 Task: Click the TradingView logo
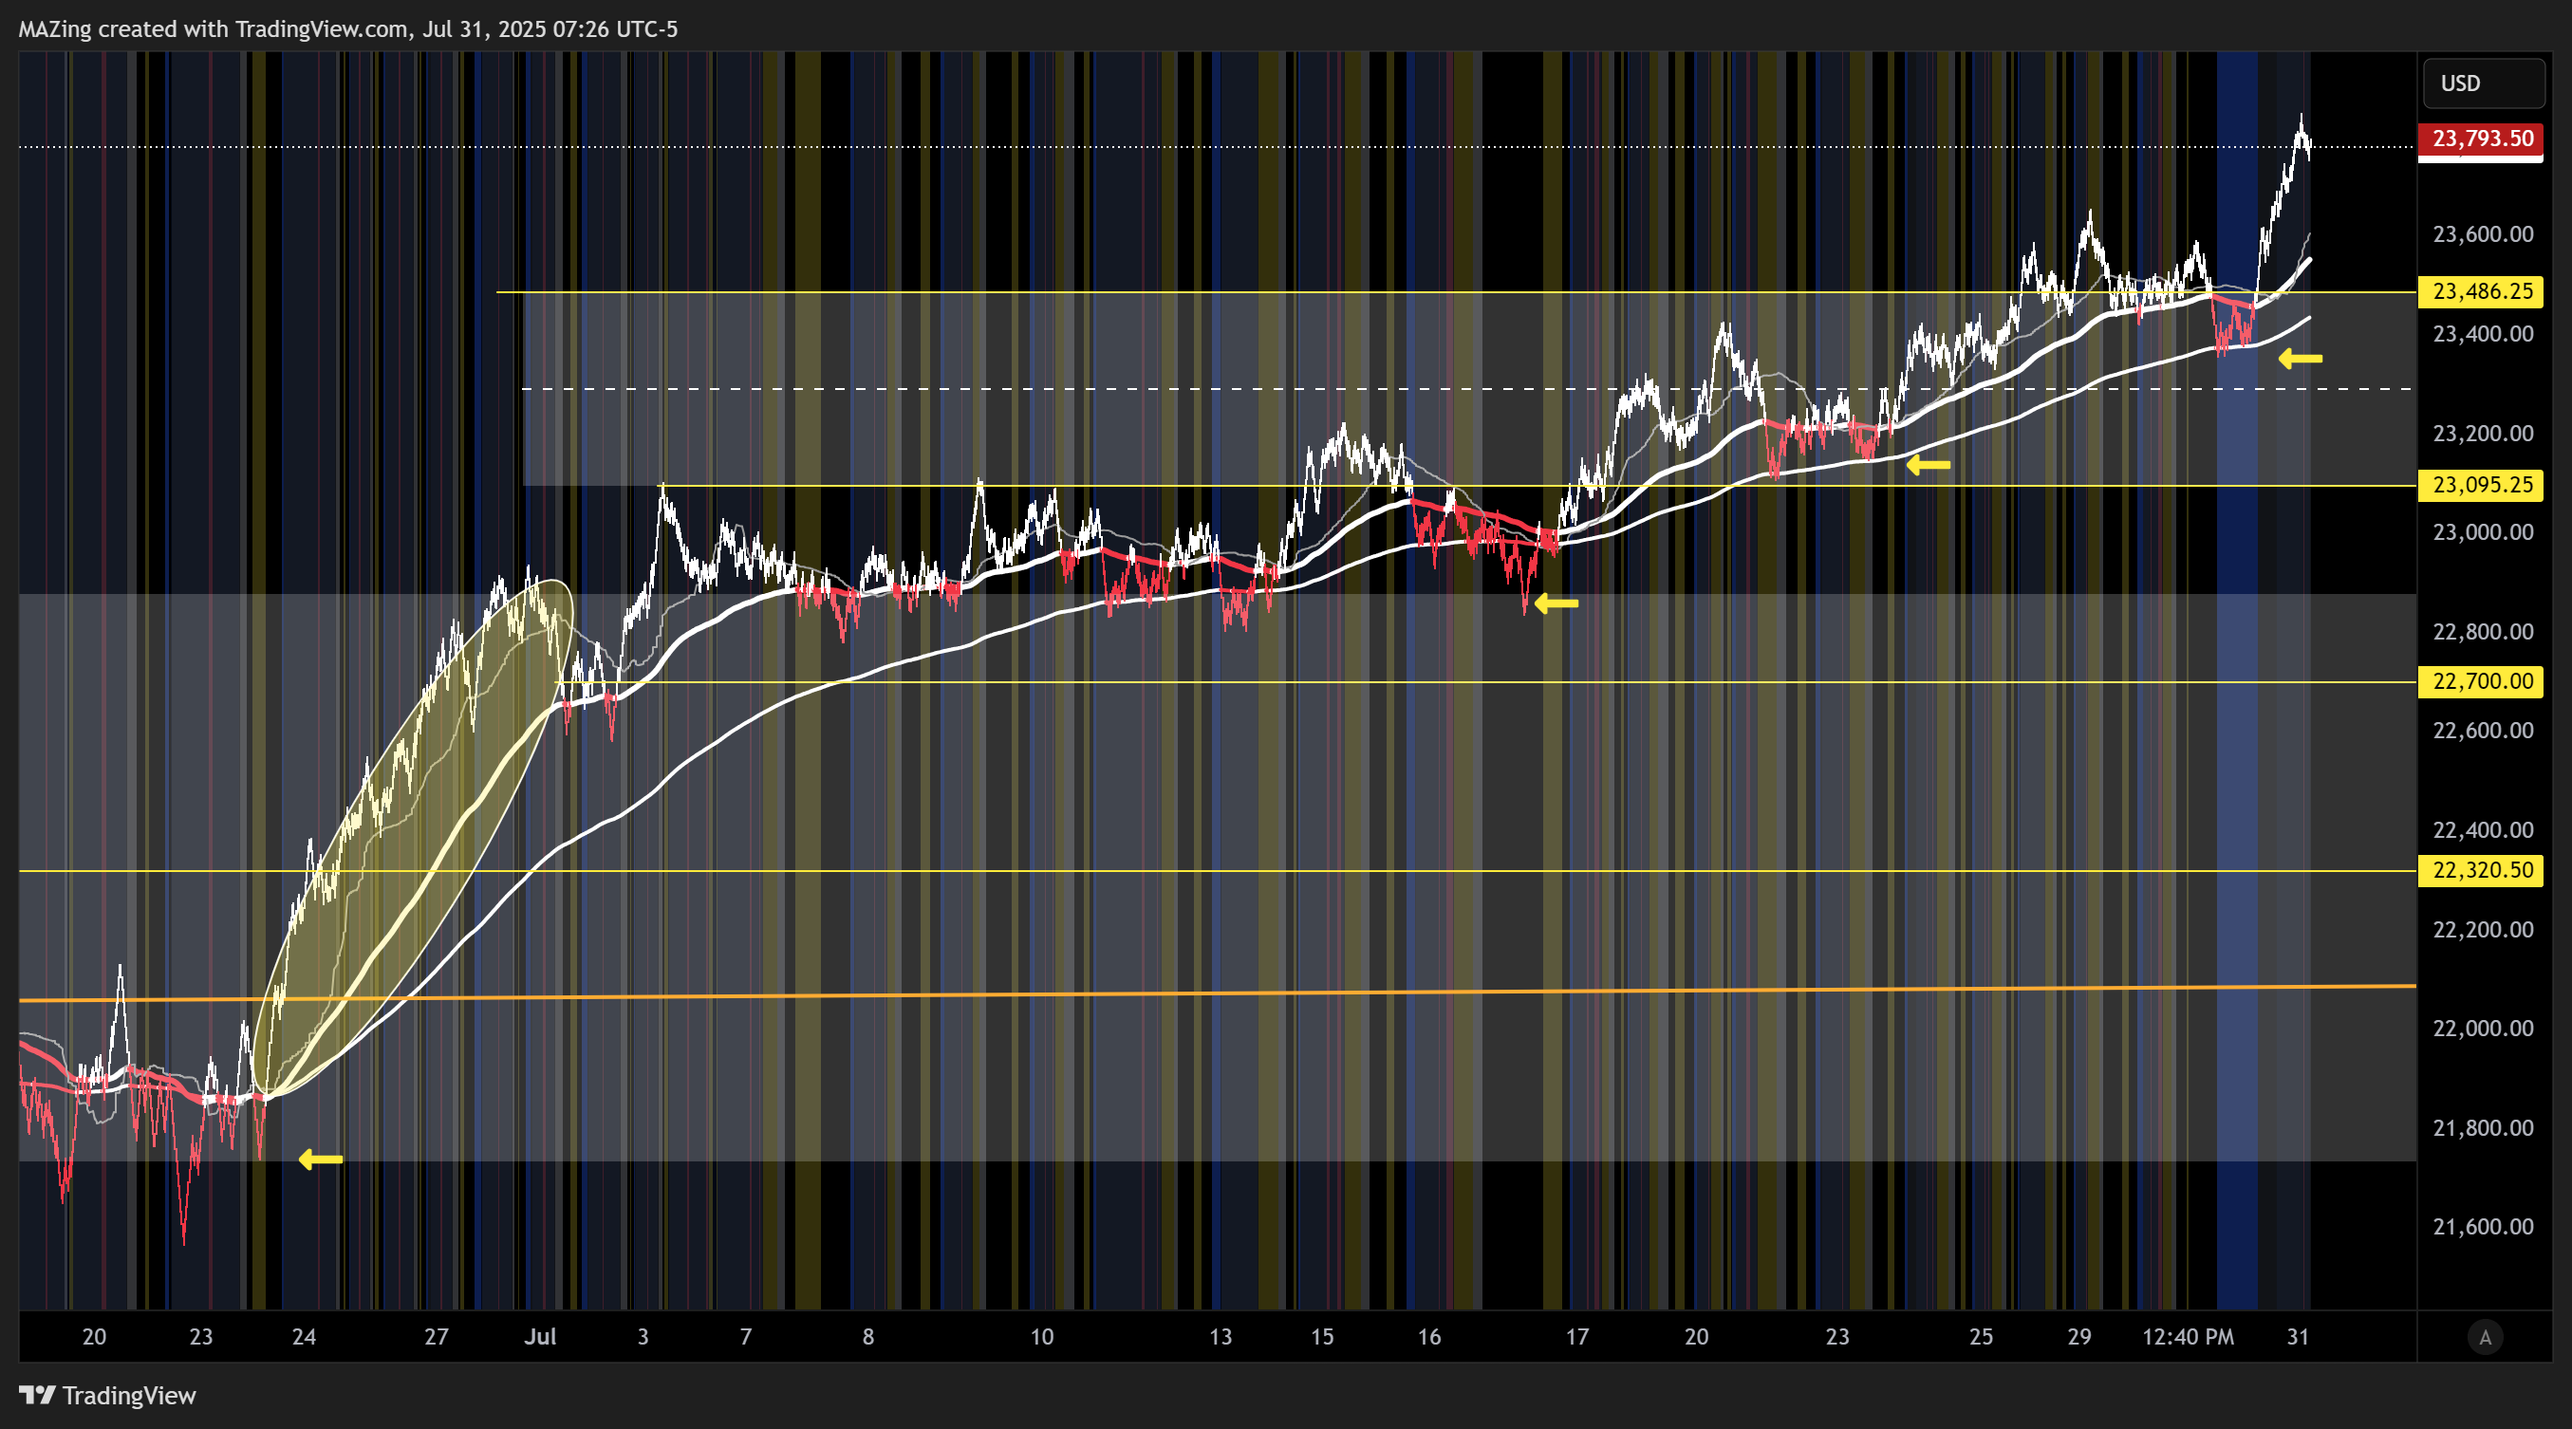click(108, 1395)
